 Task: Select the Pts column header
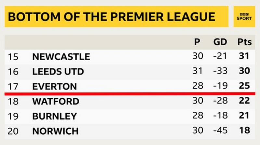[245, 42]
